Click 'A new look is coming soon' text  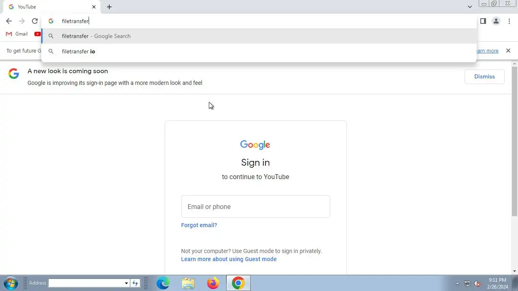tap(68, 71)
